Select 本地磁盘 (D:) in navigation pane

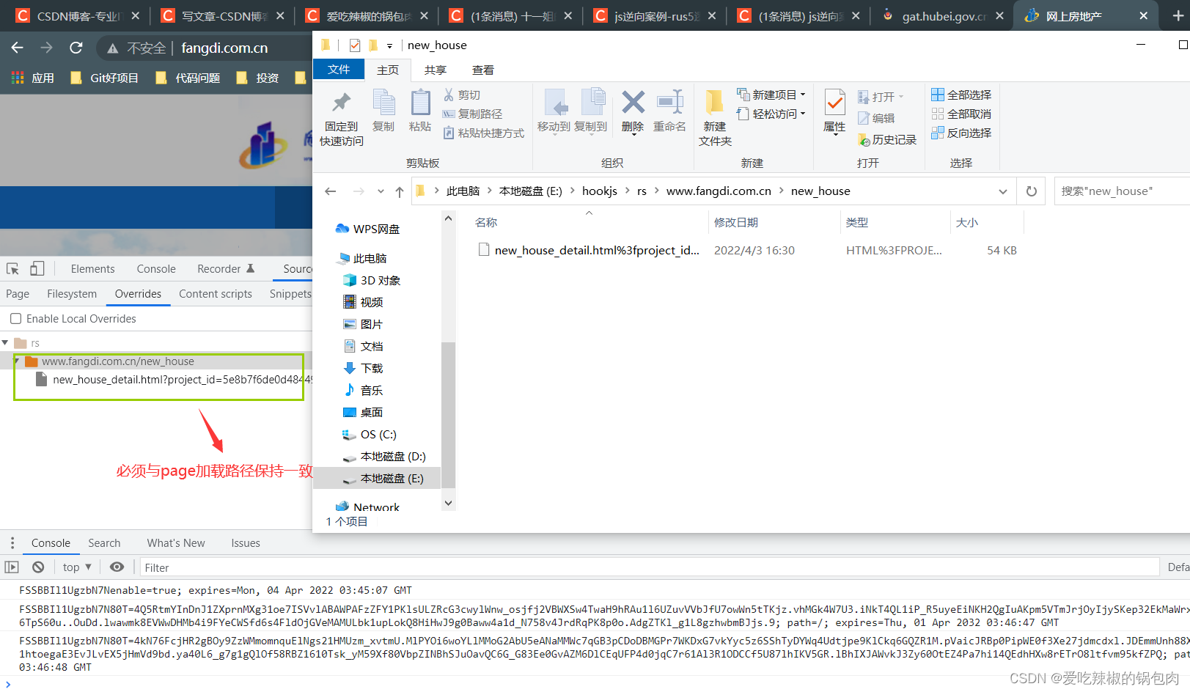click(x=384, y=456)
